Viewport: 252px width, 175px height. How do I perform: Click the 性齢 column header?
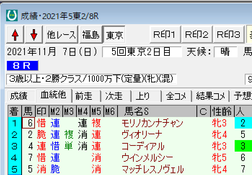coord(222,111)
